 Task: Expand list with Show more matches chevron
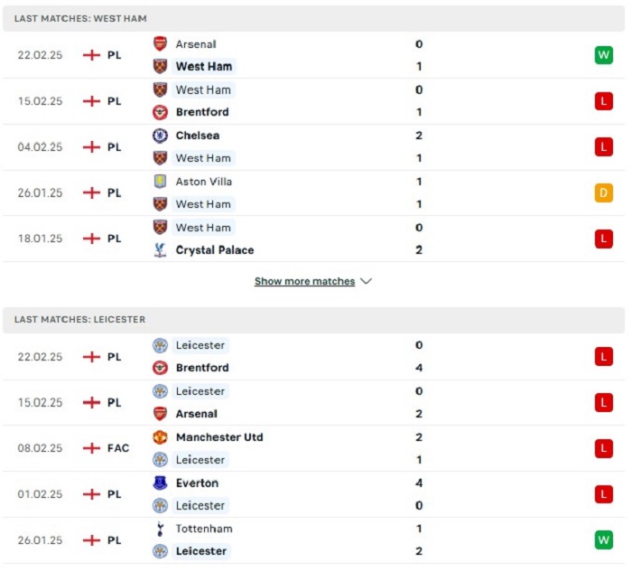coord(366,281)
